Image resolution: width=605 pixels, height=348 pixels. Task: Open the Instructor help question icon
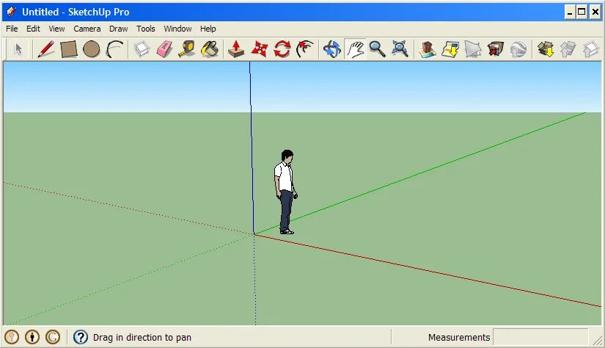pos(81,337)
